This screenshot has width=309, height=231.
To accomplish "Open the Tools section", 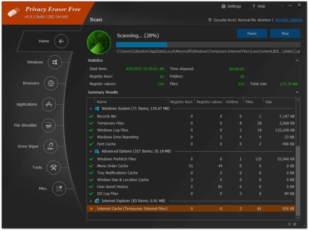I will point(53,168).
